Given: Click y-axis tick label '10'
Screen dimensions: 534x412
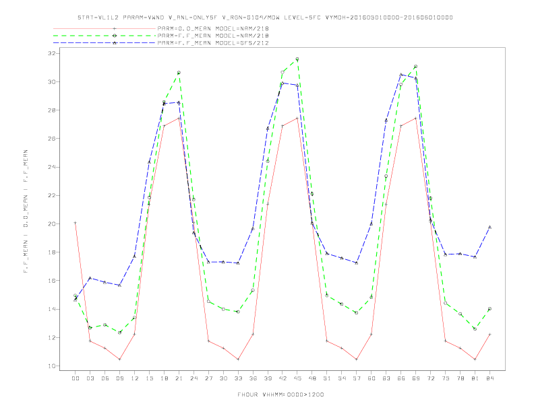Looking at the screenshot, I should pyautogui.click(x=52, y=366).
